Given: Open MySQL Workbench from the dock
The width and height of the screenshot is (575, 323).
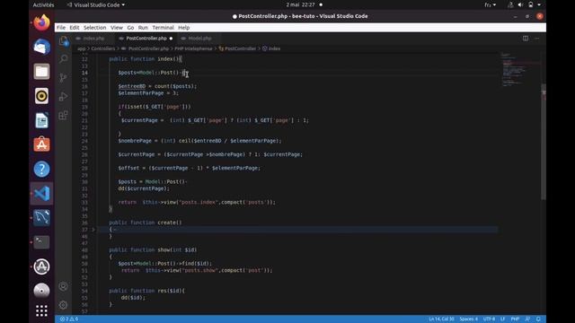Looking at the screenshot, I should [x=42, y=217].
